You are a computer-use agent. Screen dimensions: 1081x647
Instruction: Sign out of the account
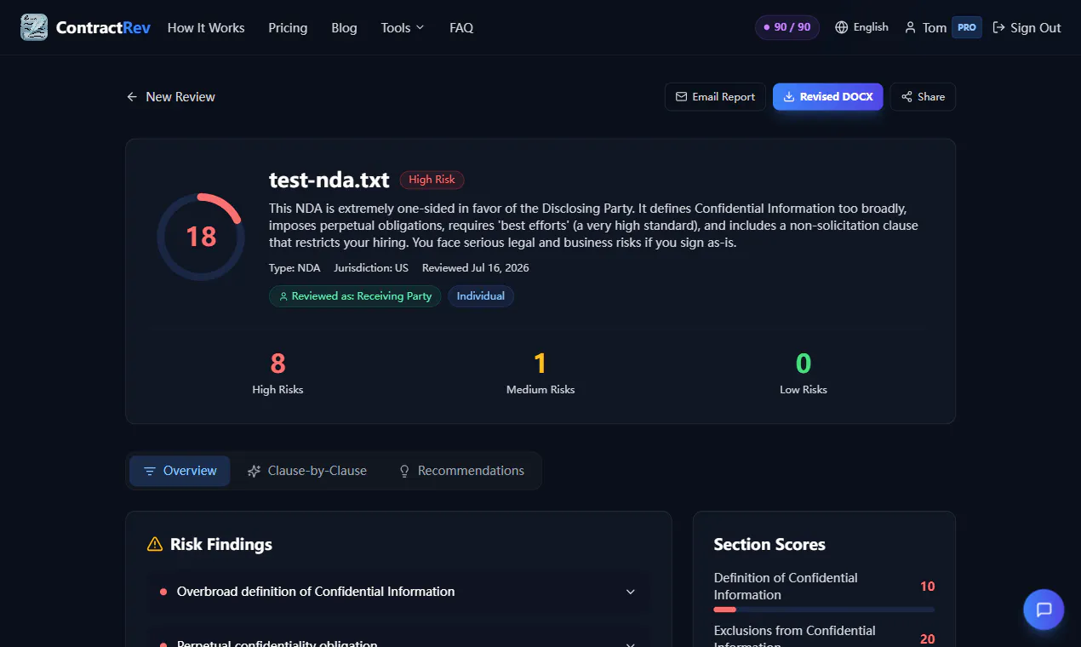1027,27
